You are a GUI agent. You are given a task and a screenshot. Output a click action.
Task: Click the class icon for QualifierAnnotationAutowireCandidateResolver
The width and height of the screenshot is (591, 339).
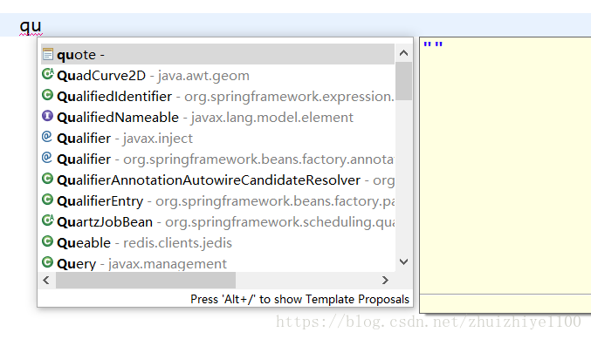click(x=47, y=179)
